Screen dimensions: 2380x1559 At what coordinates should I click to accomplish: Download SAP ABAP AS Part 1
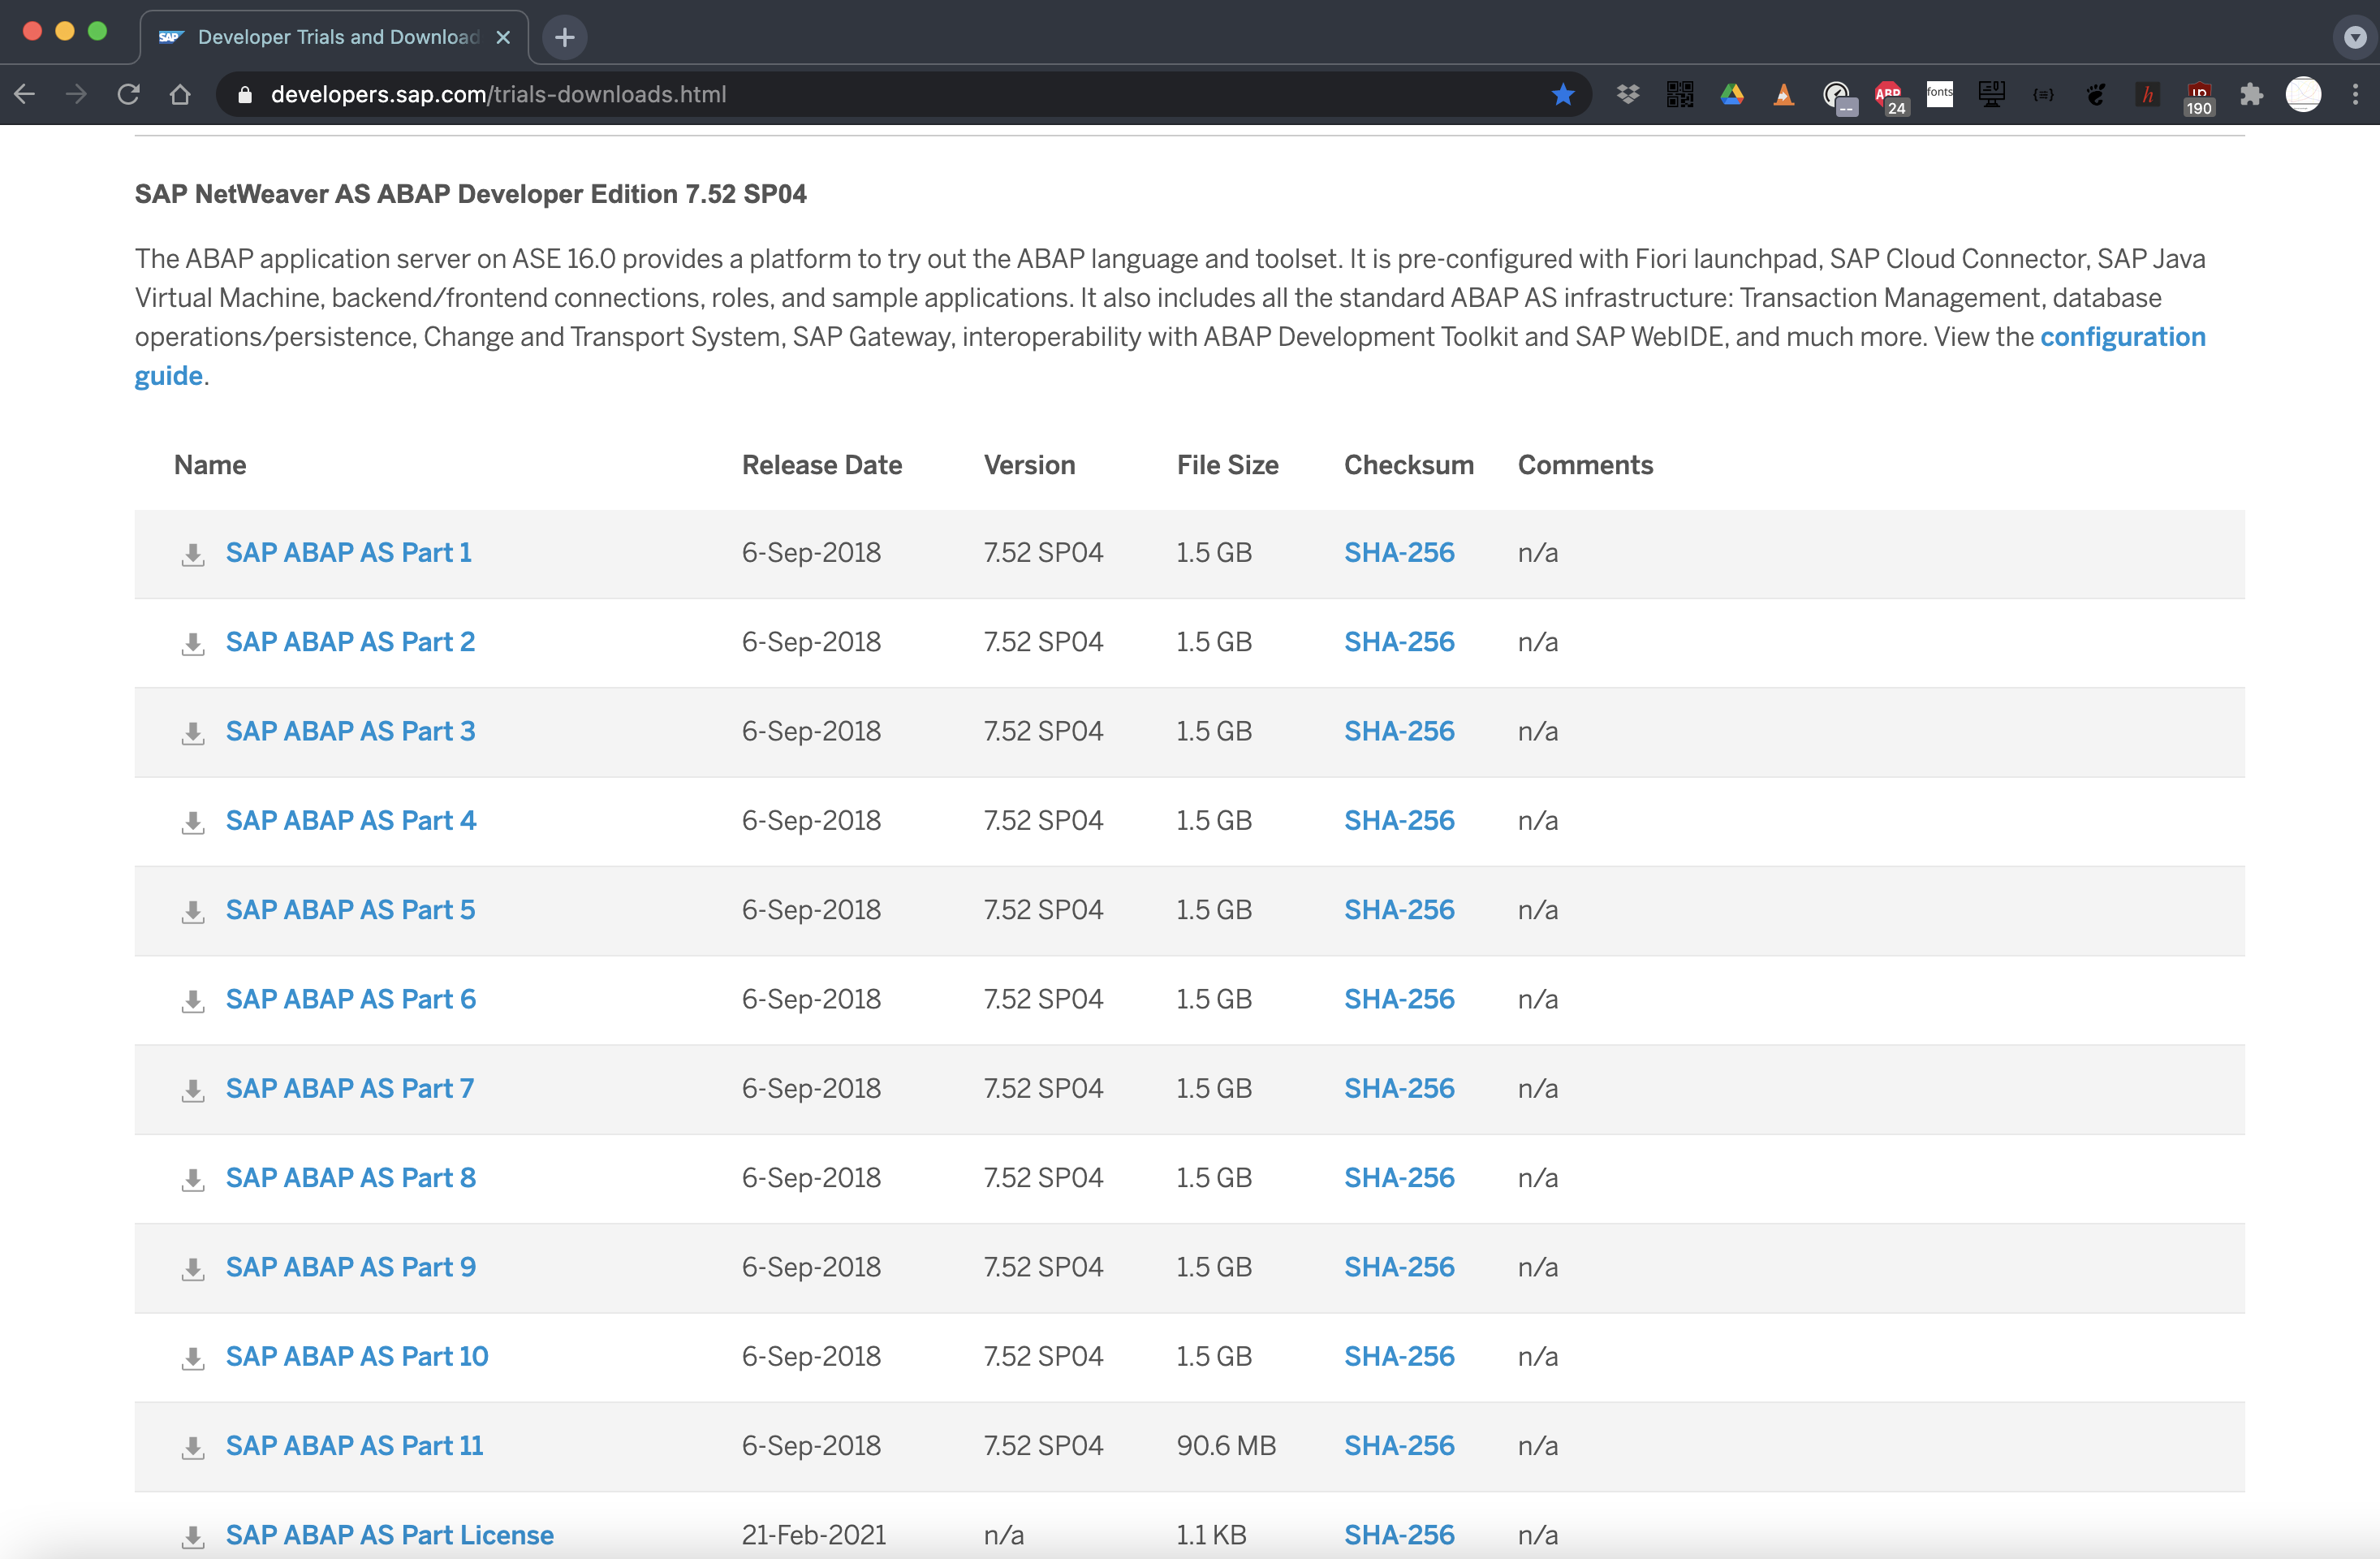[x=348, y=552]
